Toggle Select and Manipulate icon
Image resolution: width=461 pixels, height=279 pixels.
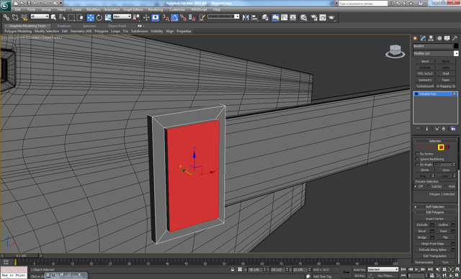[146, 17]
